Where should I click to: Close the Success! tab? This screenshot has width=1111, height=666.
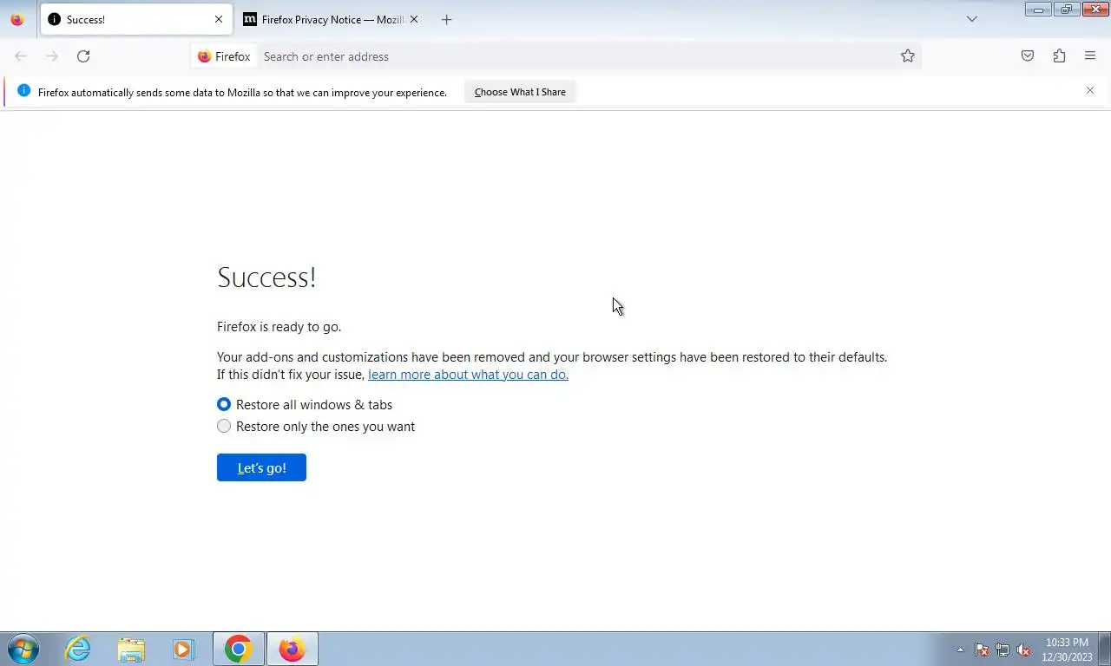219,19
